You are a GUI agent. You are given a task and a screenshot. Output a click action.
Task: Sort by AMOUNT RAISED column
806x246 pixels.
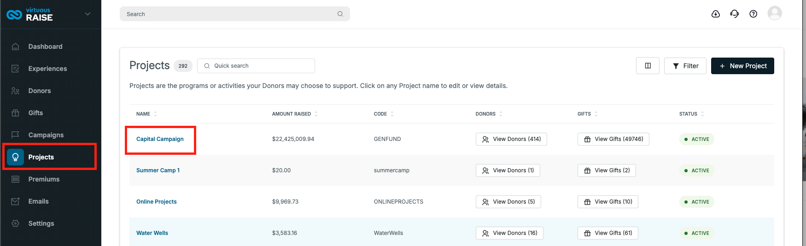click(295, 114)
